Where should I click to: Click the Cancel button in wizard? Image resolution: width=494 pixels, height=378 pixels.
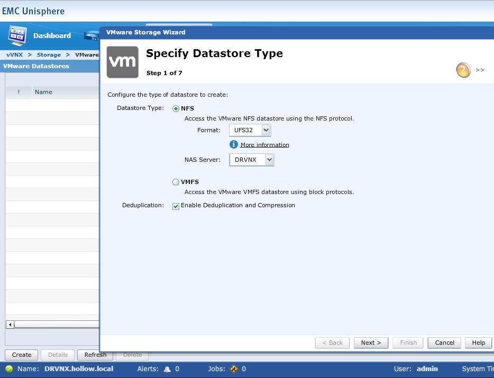point(444,343)
